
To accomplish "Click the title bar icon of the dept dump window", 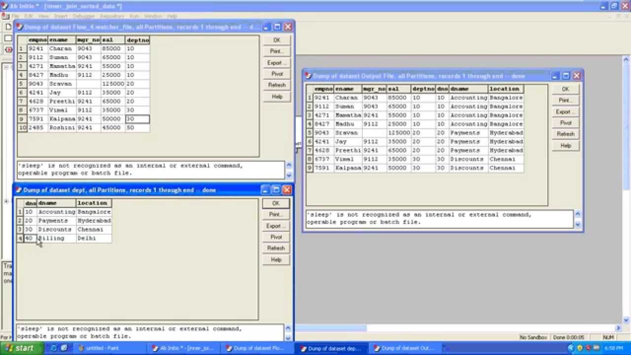I will pyautogui.click(x=19, y=190).
